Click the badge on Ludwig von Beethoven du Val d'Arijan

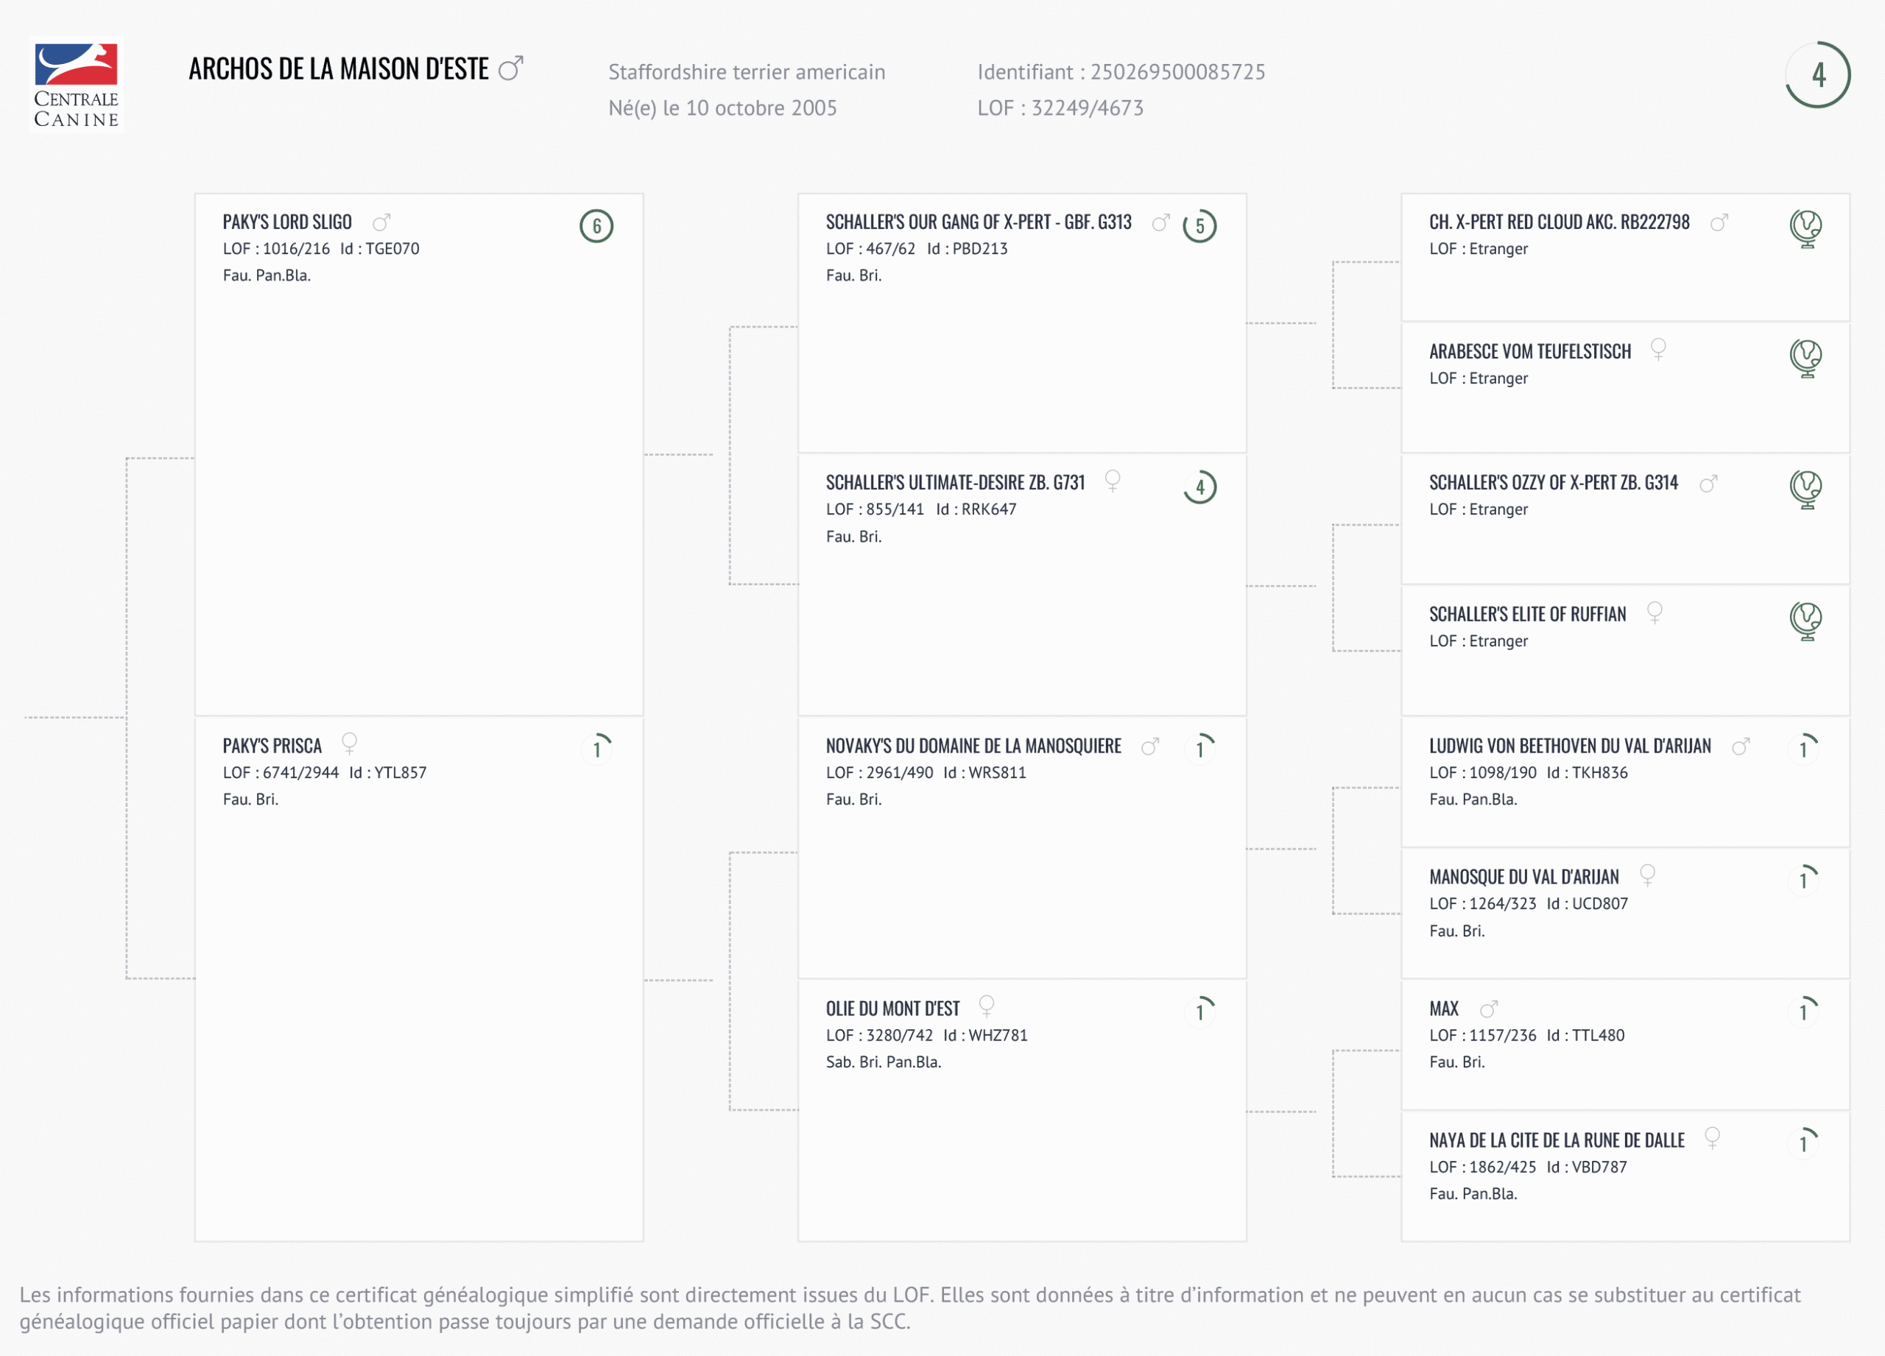coord(1803,749)
